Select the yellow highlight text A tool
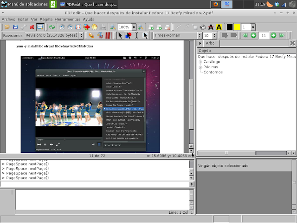 pyautogui.click(x=219, y=27)
